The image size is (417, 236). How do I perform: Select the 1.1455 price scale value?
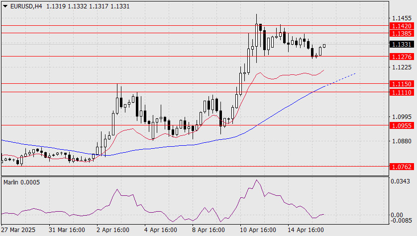(402, 18)
